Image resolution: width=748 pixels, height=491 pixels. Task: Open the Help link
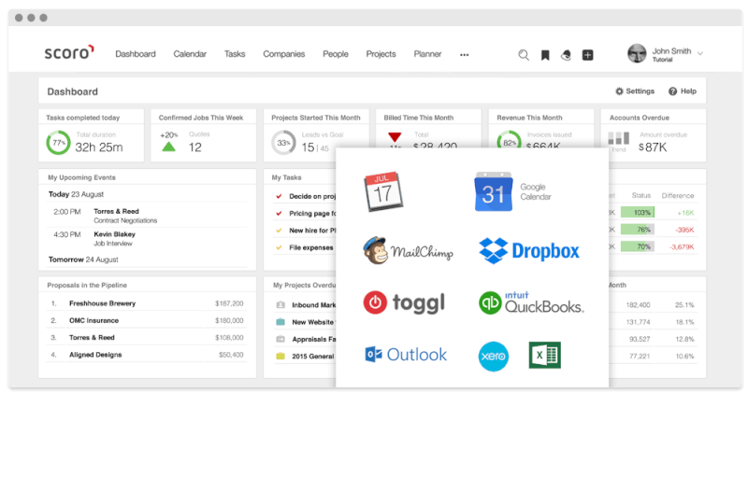[683, 91]
